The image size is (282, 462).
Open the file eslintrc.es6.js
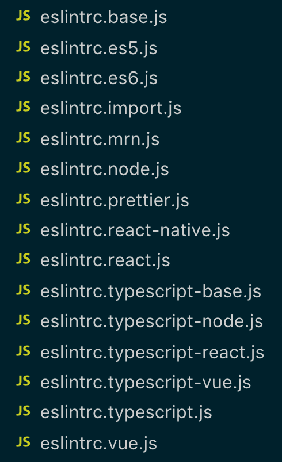[99, 79]
